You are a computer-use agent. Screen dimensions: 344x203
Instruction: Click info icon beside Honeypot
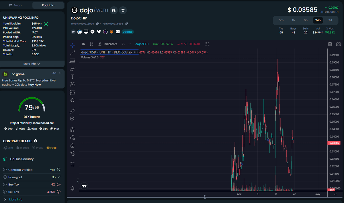click(5, 177)
